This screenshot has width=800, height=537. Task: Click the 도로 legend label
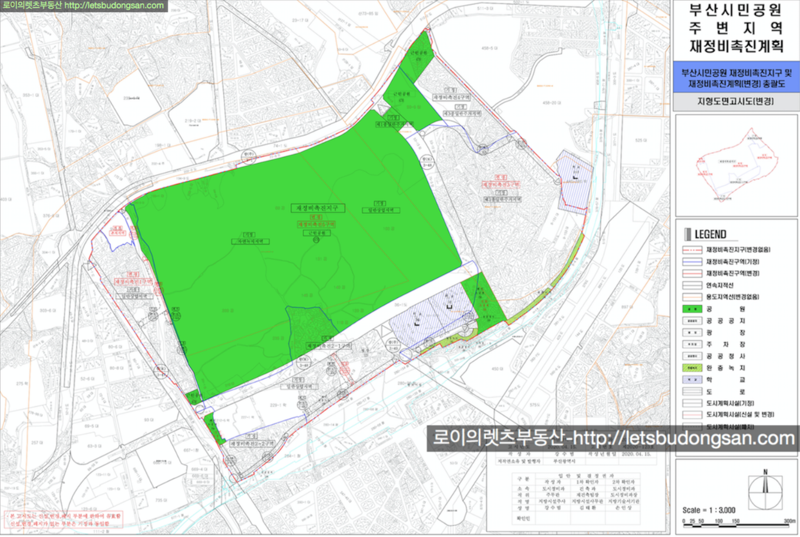[x=725, y=391]
